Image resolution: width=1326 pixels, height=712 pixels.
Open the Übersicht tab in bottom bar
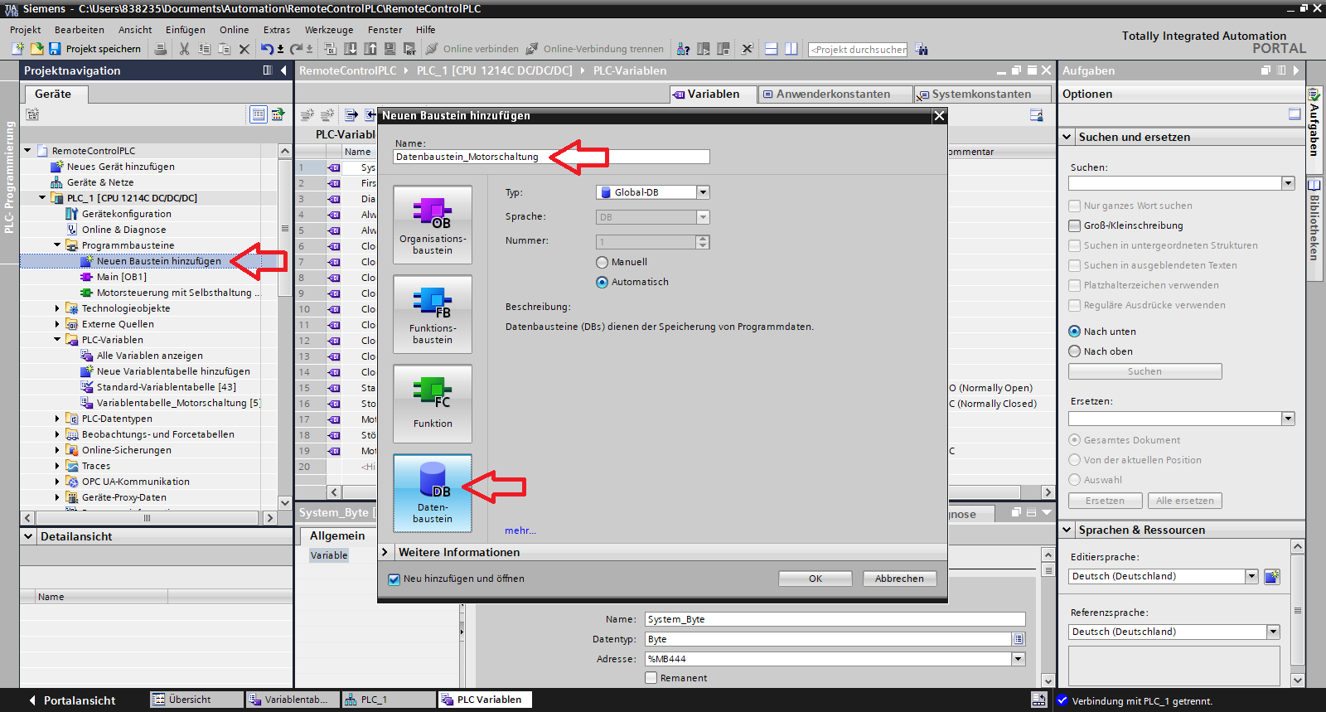tap(197, 700)
